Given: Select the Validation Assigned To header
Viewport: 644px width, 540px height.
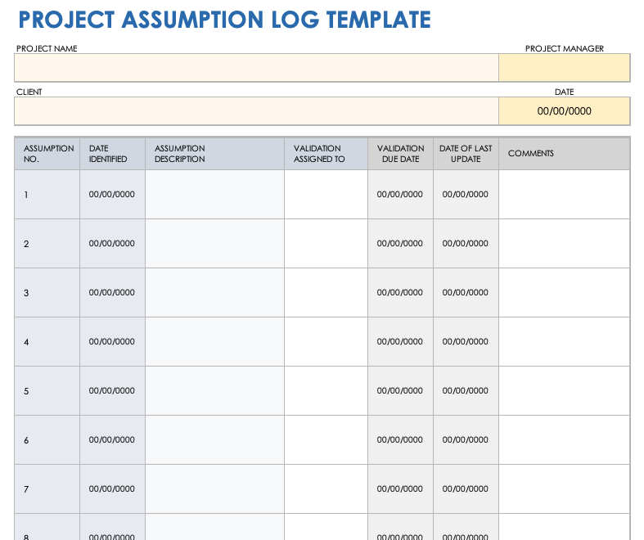Looking at the screenshot, I should (x=326, y=154).
